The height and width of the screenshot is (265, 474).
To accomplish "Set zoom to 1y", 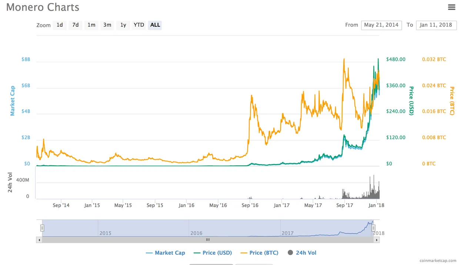I will pos(123,25).
